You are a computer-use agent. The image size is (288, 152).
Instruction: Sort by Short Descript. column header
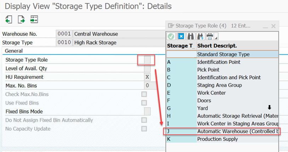tap(237, 46)
